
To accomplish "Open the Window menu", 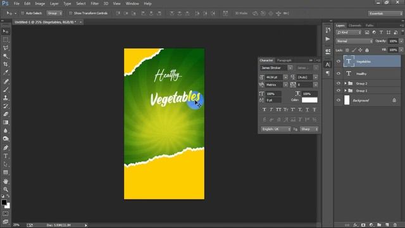I will [132, 4].
